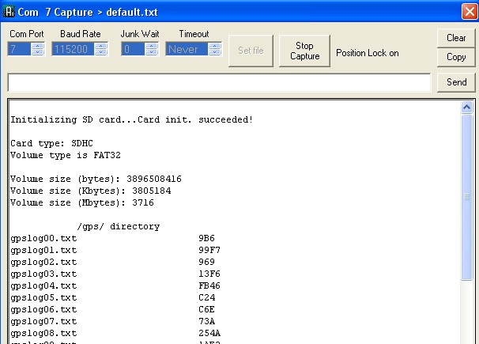
Task: Click the vertical scrollbar thumb
Action: pyautogui.click(x=466, y=197)
